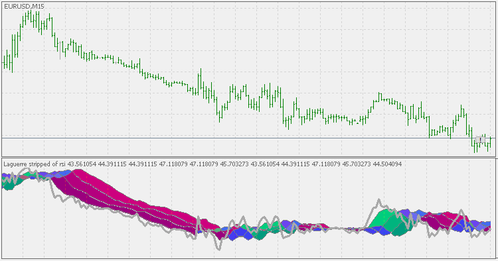Viewport: 498px width, 261px height.
Task: Select the gray candle bar among green bars
Action: point(60,50)
